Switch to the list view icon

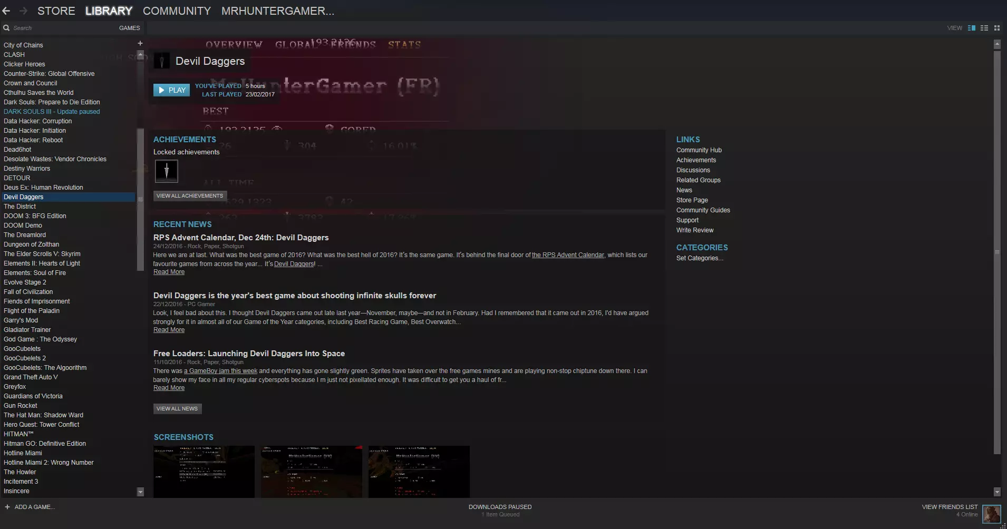984,28
